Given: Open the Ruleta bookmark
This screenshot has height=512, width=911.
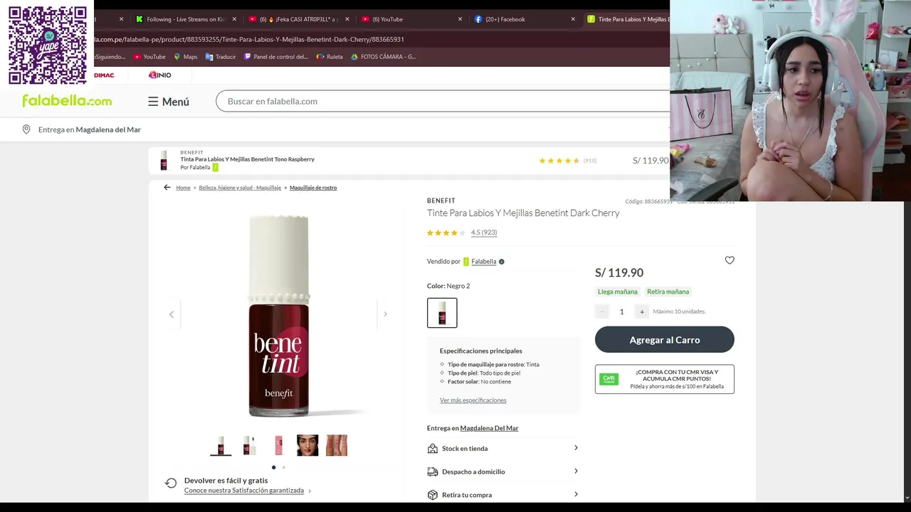Looking at the screenshot, I should point(330,57).
